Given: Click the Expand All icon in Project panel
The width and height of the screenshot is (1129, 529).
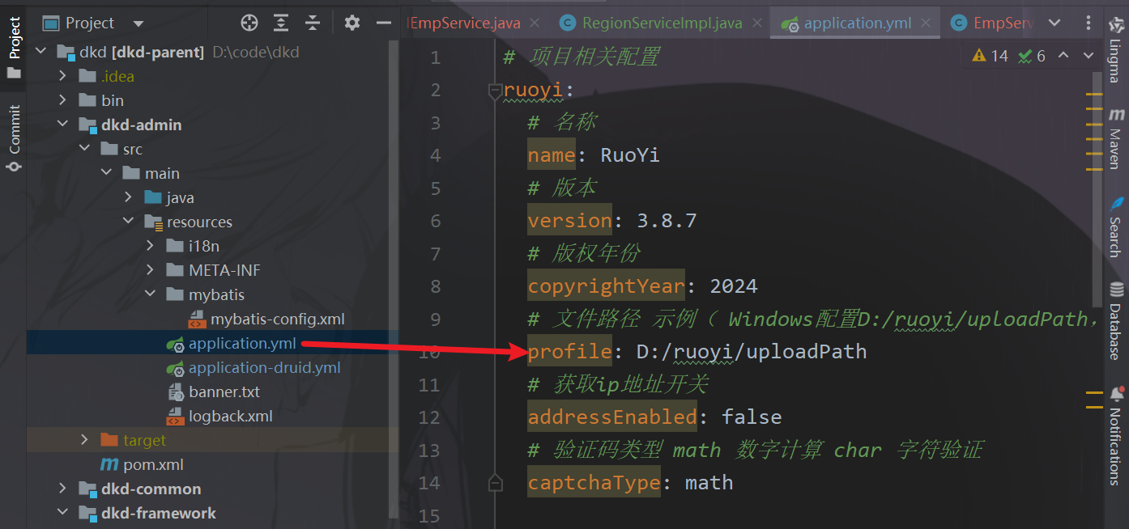Looking at the screenshot, I should pyautogui.click(x=281, y=23).
